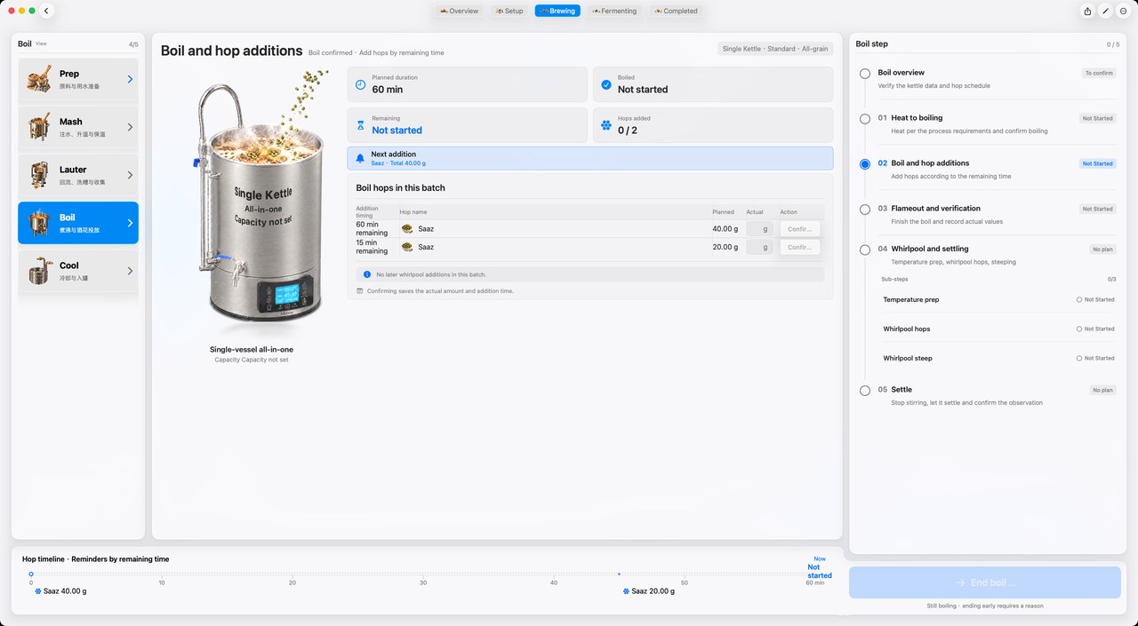Switch to the Fermenting tab
Image resolution: width=1138 pixels, height=626 pixels.
614,11
